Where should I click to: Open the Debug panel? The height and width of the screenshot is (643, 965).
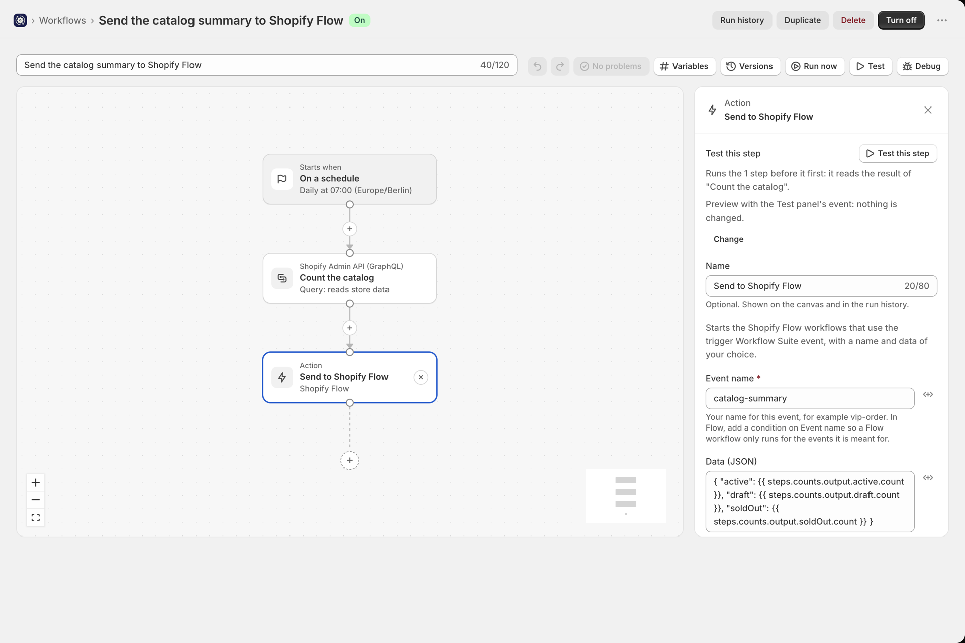[x=922, y=66]
